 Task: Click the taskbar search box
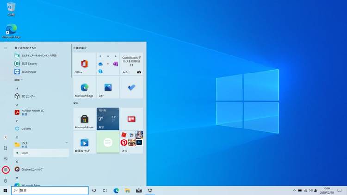pyautogui.click(x=50, y=190)
